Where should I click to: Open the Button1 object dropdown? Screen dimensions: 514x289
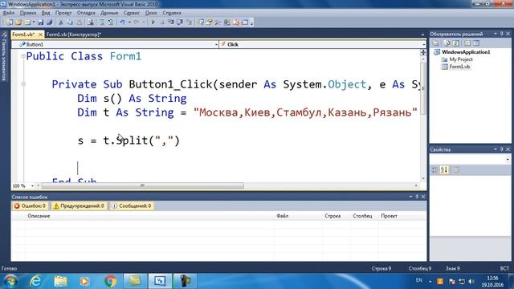(x=216, y=44)
